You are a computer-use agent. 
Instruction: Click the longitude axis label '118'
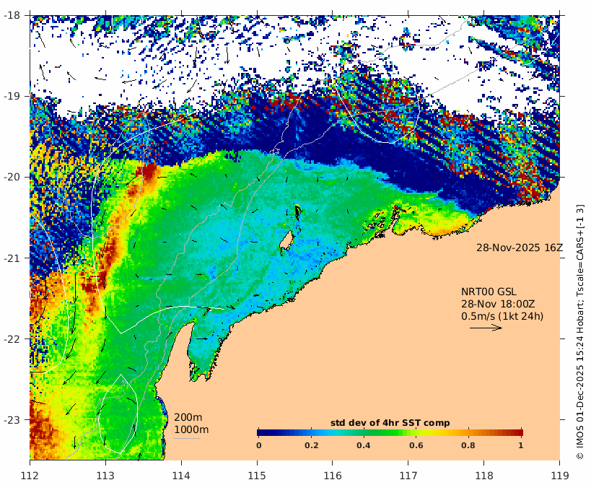[484, 475]
